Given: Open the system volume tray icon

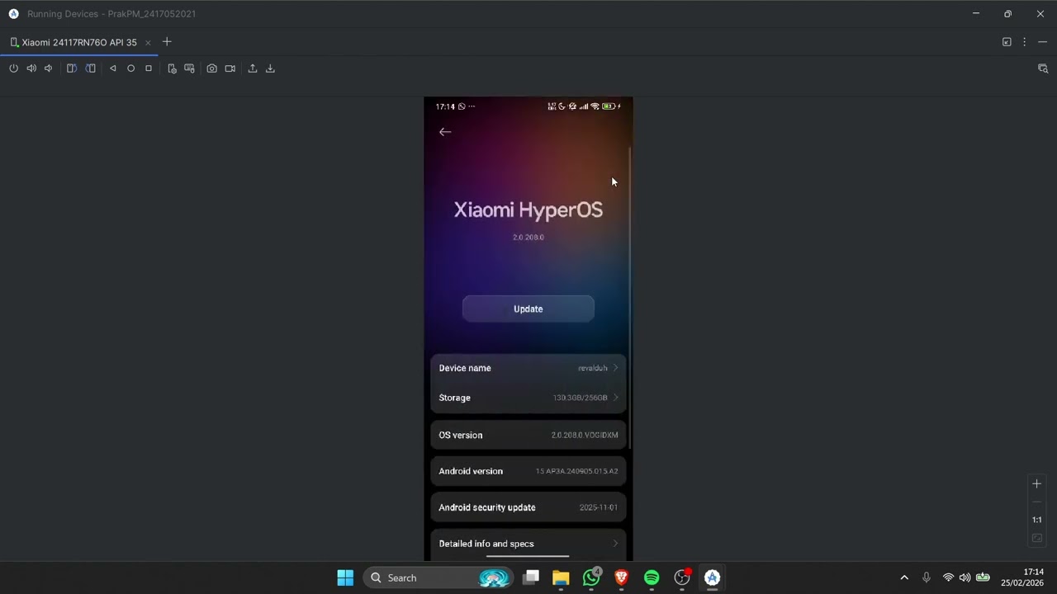Looking at the screenshot, I should pos(965,577).
